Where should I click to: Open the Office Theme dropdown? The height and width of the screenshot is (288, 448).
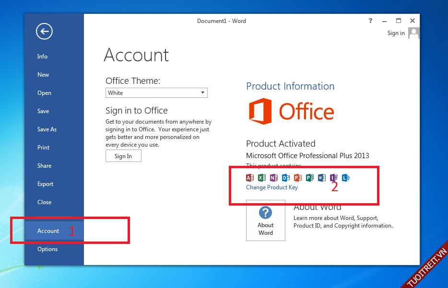coord(156,93)
